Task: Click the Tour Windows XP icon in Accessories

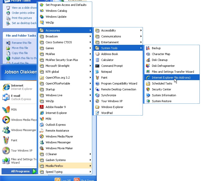Action: [x=97, y=101]
